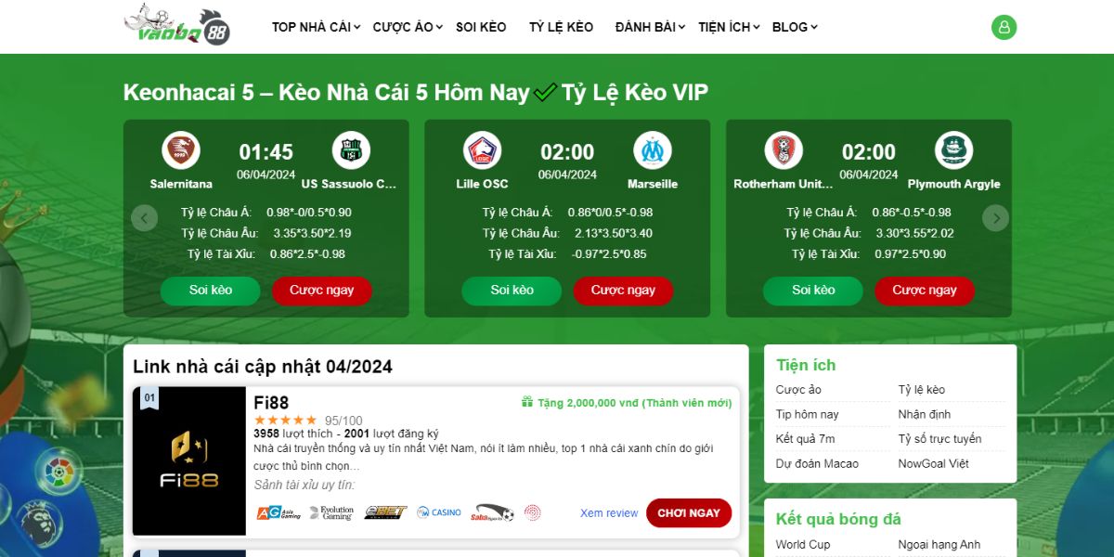
Task: Go to previous match slide arrow
Action: point(144,218)
